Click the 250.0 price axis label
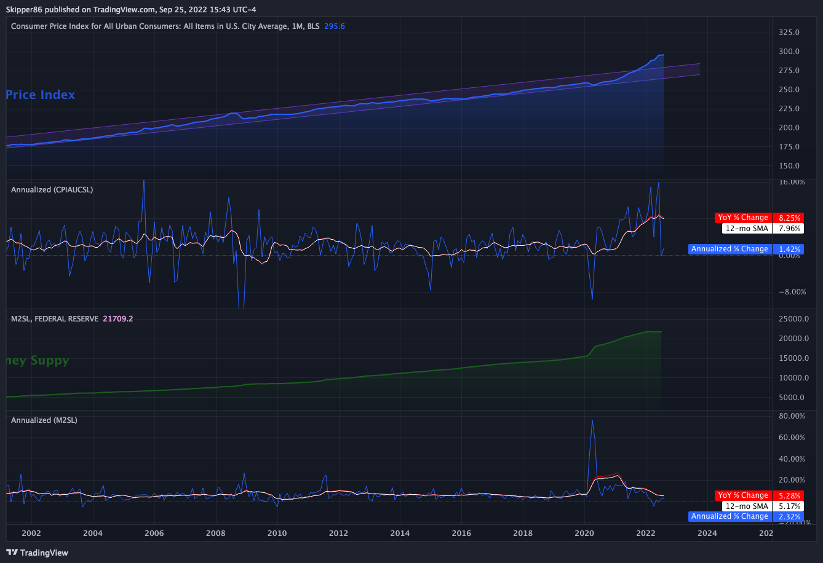Viewport: 823px width, 563px height. [x=789, y=89]
